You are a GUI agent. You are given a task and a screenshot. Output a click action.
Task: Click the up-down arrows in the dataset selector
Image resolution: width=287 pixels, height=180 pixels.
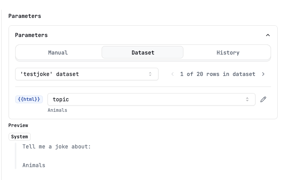150,74
